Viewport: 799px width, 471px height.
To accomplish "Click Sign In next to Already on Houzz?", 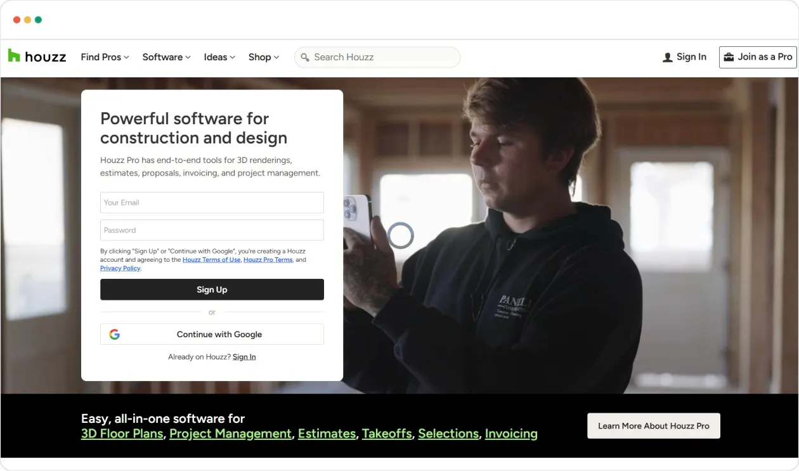I will pos(244,357).
